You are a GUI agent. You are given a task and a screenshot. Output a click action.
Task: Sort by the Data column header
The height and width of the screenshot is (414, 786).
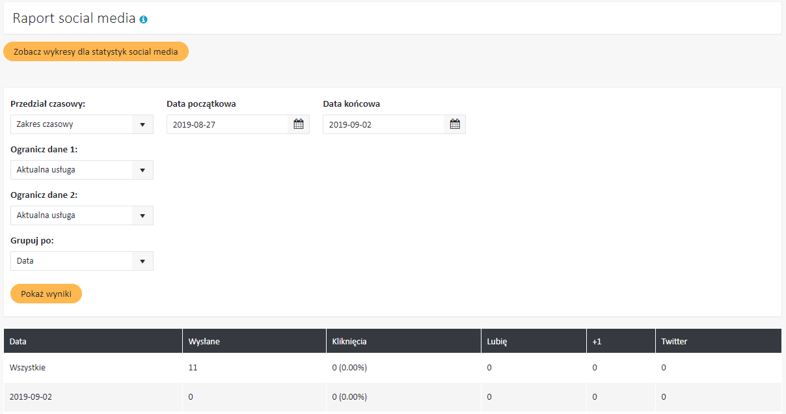(18, 341)
